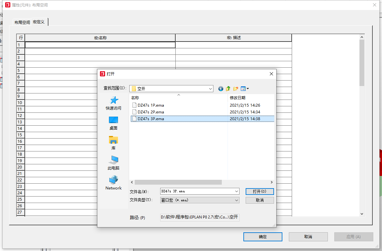Open Network in the places sidebar

(113, 183)
